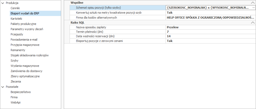The image size is (256, 109).
Task: Select Parametry wyceny zleceń item
Action: [x=27, y=29]
